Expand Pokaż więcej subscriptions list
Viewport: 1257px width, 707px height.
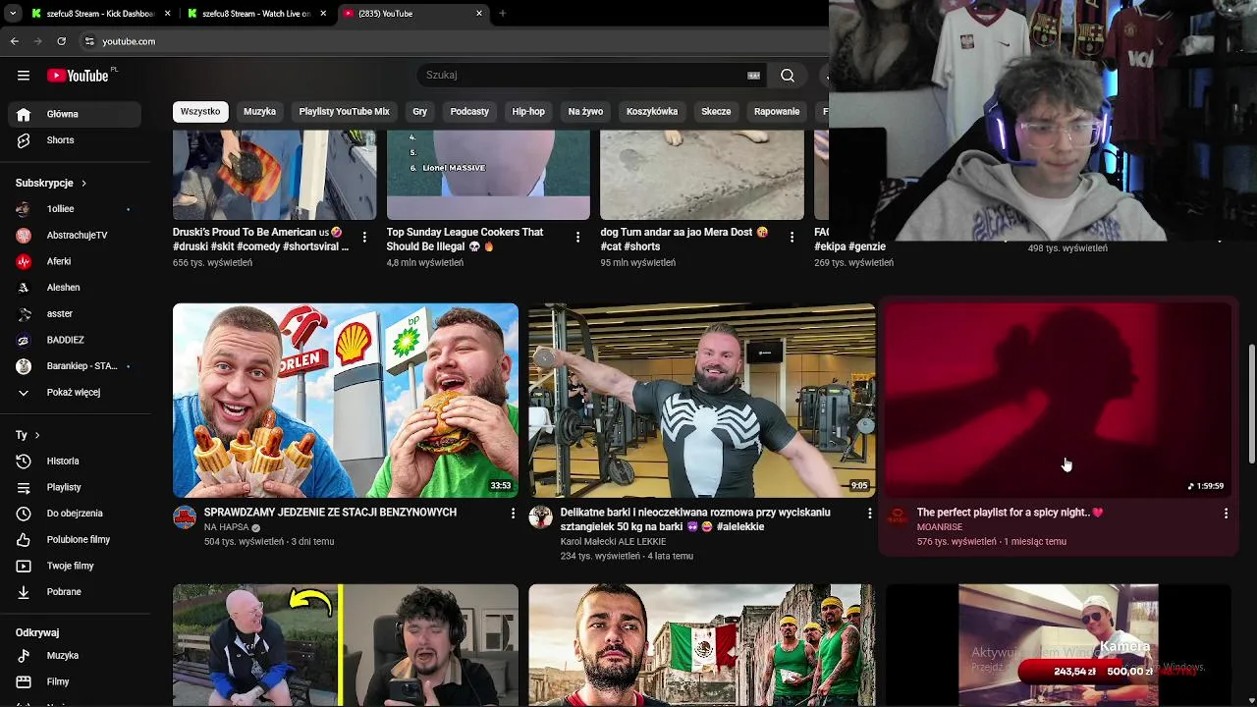click(75, 393)
